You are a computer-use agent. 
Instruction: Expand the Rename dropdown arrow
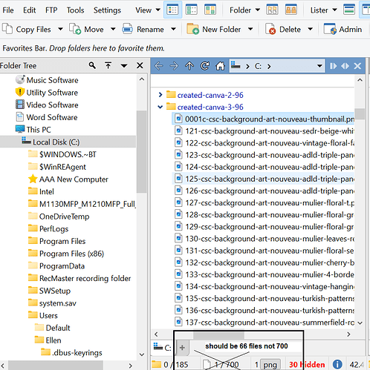click(173, 29)
